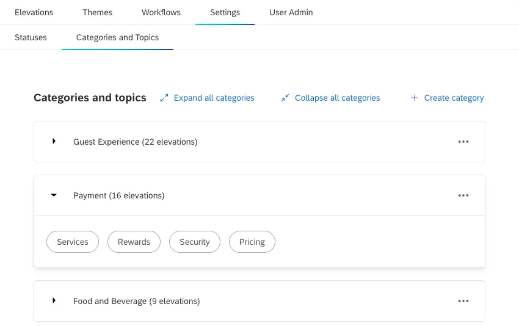Screen dimensions: 519x326
Task: Click the Create category link
Action: tap(454, 98)
